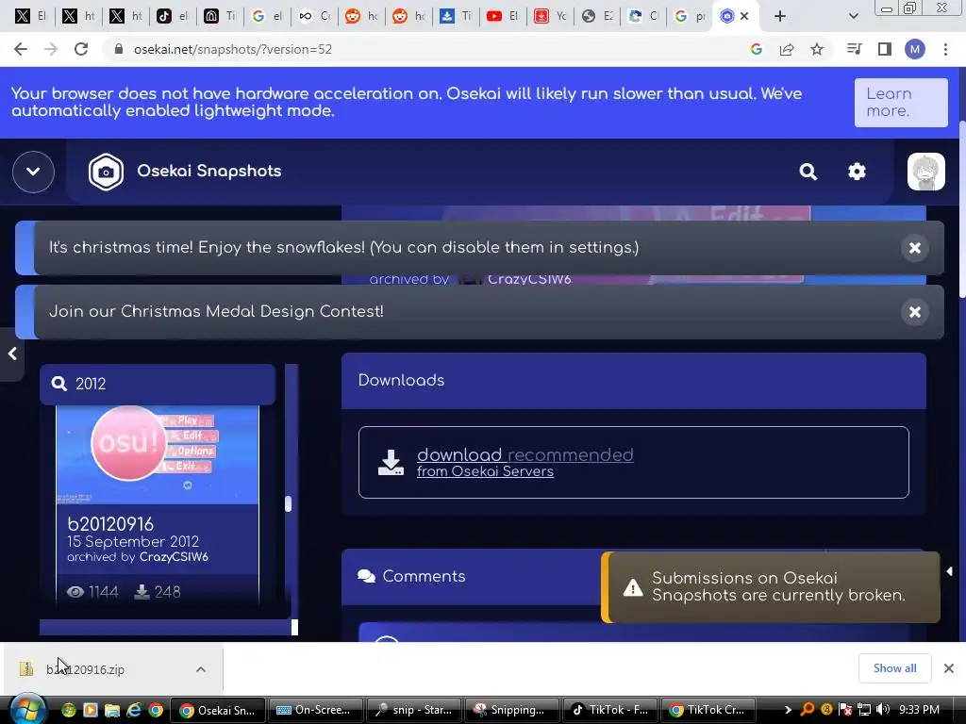Switch to the first Reddit browser tab
Screen dimensions: 966x724
click(x=360, y=17)
